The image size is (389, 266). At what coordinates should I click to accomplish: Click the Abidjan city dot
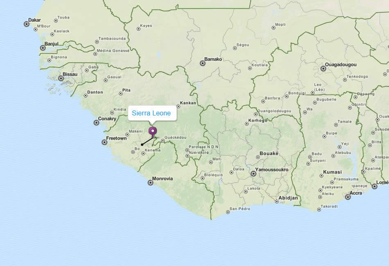pos(277,201)
